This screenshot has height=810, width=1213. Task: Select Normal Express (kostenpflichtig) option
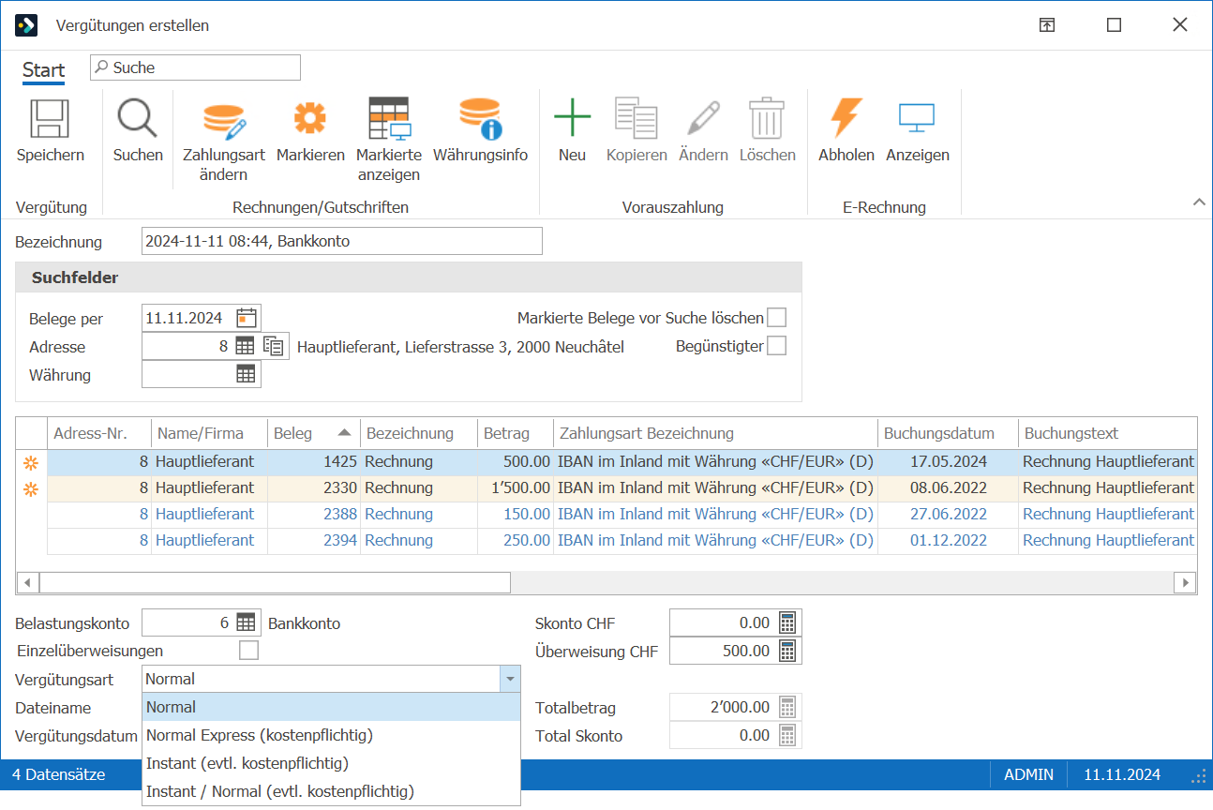[331, 735]
